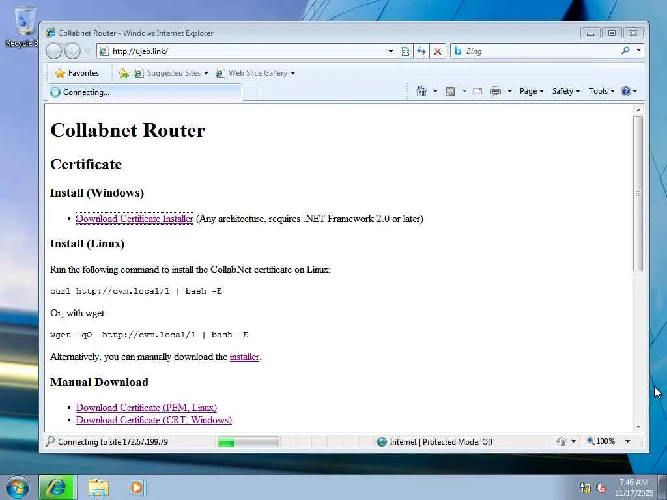This screenshot has width=667, height=500.
Task: Click the Show Desktop button
Action: tap(662, 487)
